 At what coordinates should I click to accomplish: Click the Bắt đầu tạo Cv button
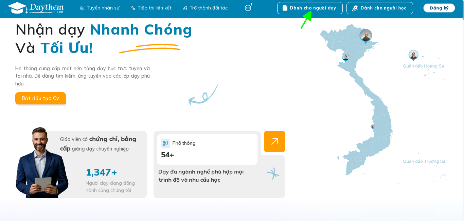pyautogui.click(x=40, y=98)
